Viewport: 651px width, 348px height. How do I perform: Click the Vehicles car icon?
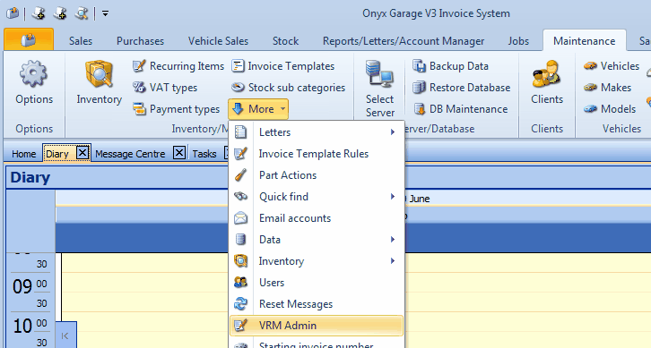coord(590,66)
